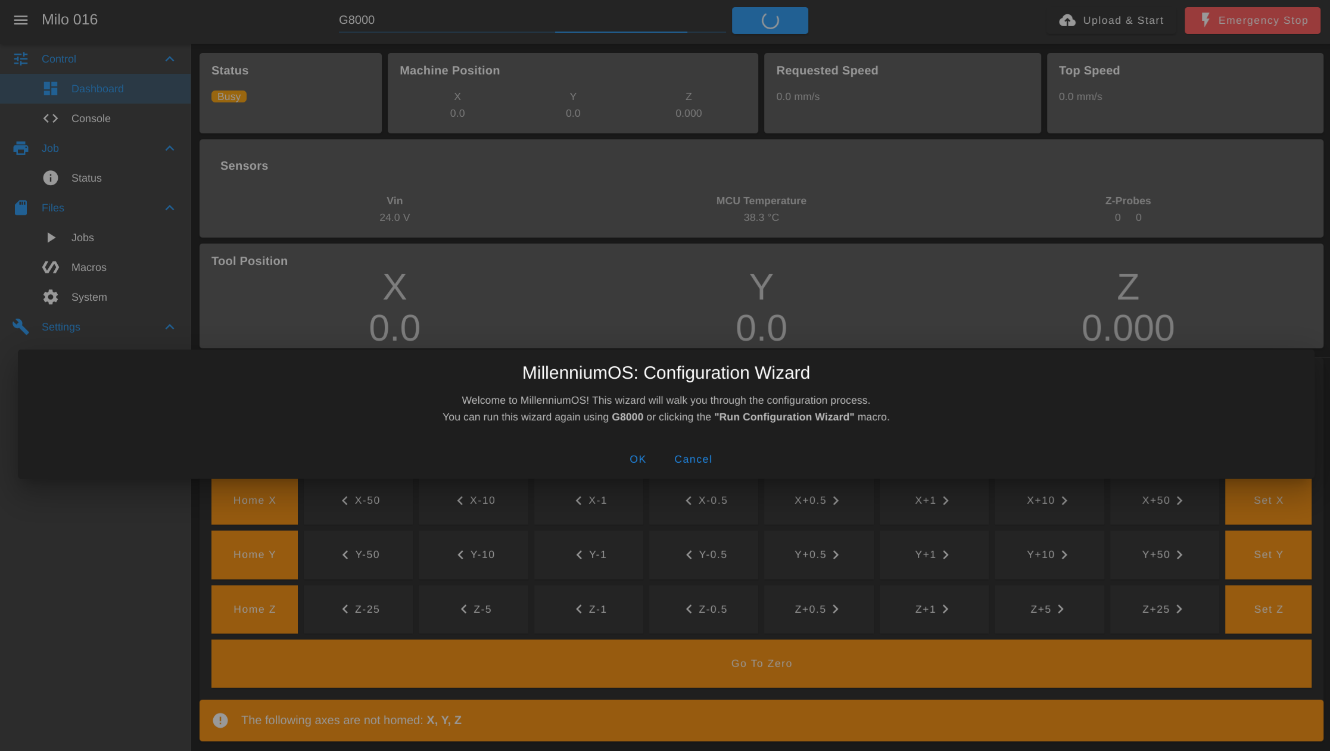
Task: Jog X-1 button
Action: click(588, 501)
